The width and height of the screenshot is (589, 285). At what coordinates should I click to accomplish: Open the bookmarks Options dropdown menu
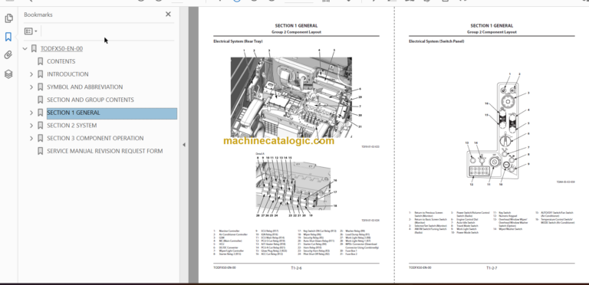(31, 31)
